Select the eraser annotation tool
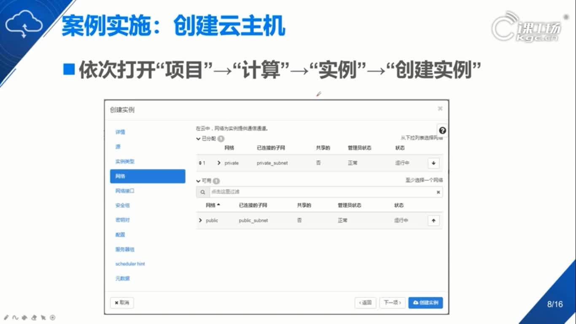576x324 pixels. 34,317
